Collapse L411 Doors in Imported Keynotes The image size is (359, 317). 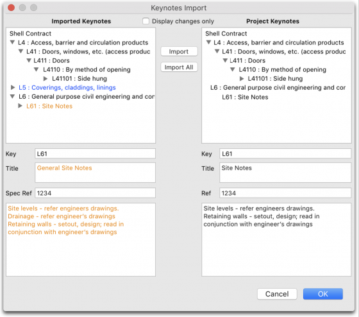pyautogui.click(x=29, y=60)
